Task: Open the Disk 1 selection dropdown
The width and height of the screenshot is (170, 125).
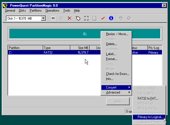Action: (43, 18)
